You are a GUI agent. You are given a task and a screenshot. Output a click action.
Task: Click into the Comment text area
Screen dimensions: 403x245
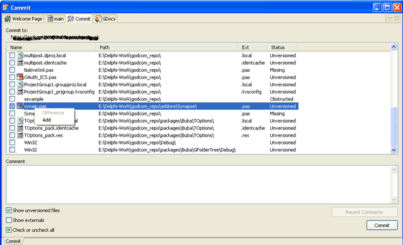pos(198,185)
